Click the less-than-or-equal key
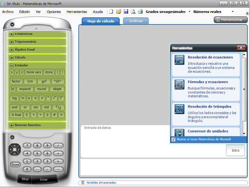The height and width of the screenshot is (188, 250). 27,115
